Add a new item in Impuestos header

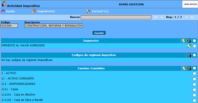pos(184,41)
